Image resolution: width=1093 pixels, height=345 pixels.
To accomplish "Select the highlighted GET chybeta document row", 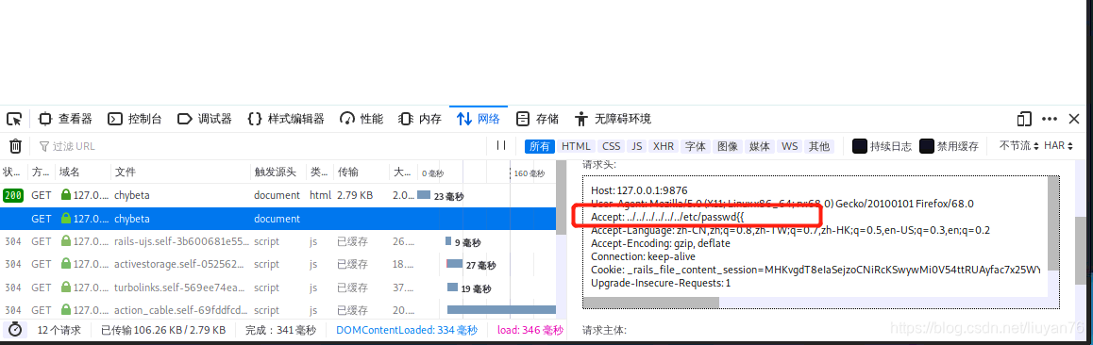I will click(x=278, y=219).
